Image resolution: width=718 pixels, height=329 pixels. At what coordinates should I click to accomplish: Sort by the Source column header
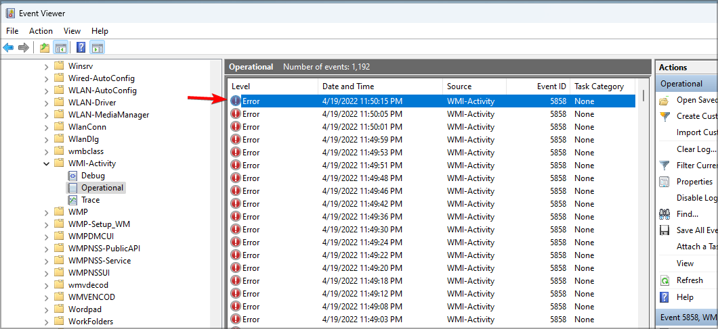click(x=474, y=86)
